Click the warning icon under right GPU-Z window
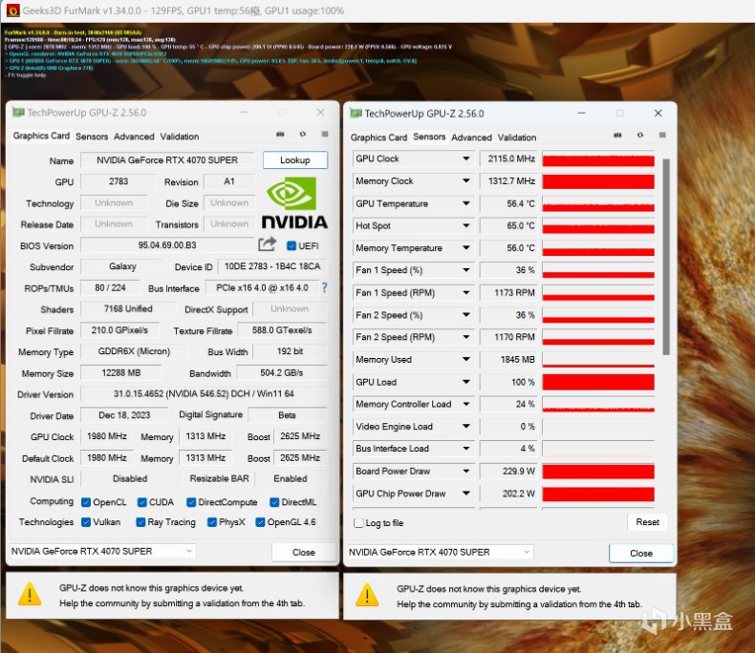Screen dimensions: 755x653 click(x=367, y=596)
